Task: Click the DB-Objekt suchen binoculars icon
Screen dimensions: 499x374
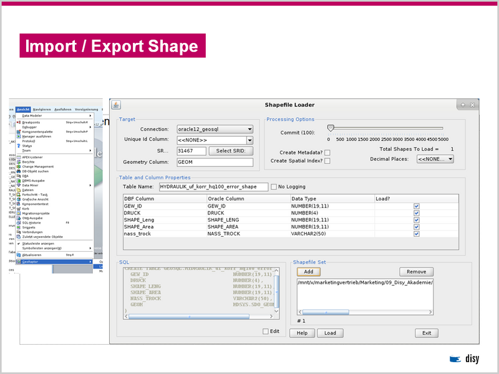Action: [x=19, y=171]
